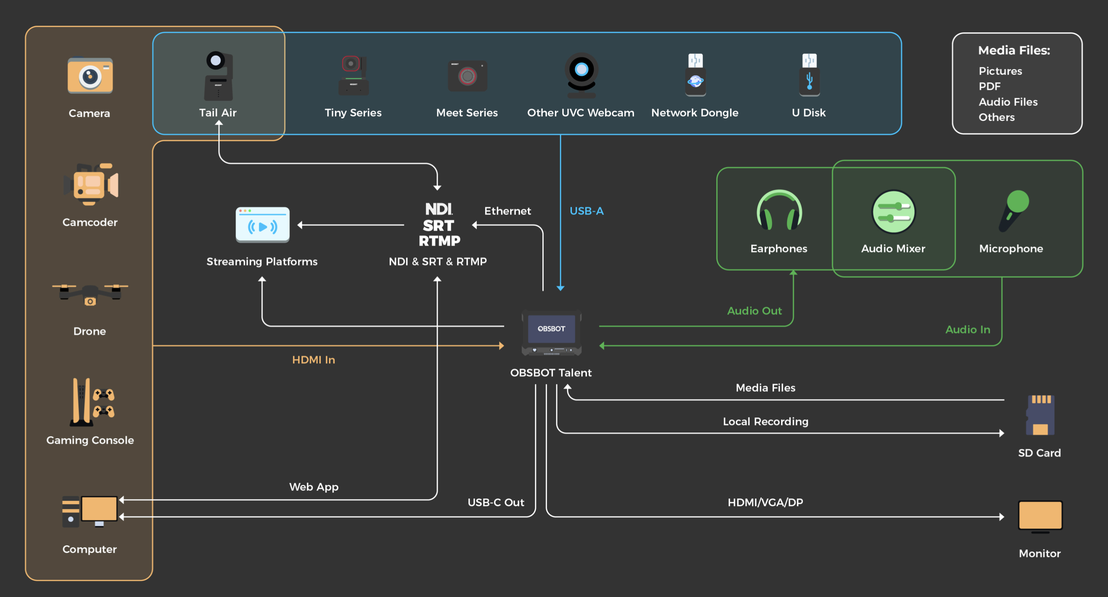This screenshot has width=1108, height=597.
Task: Select the 'HDMI/VGA/DP' label
Action: (766, 502)
